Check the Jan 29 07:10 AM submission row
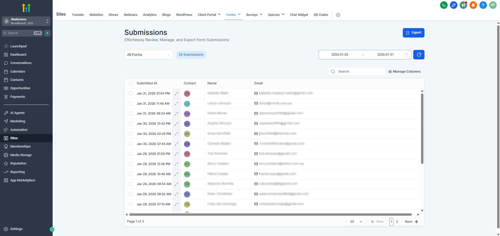 (131, 204)
